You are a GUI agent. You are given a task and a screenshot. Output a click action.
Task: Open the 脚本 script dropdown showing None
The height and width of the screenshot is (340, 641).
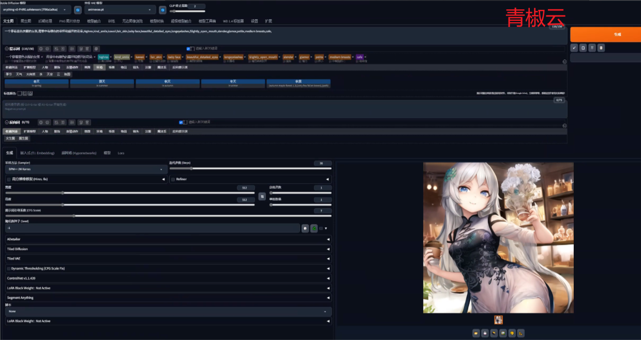(x=168, y=312)
